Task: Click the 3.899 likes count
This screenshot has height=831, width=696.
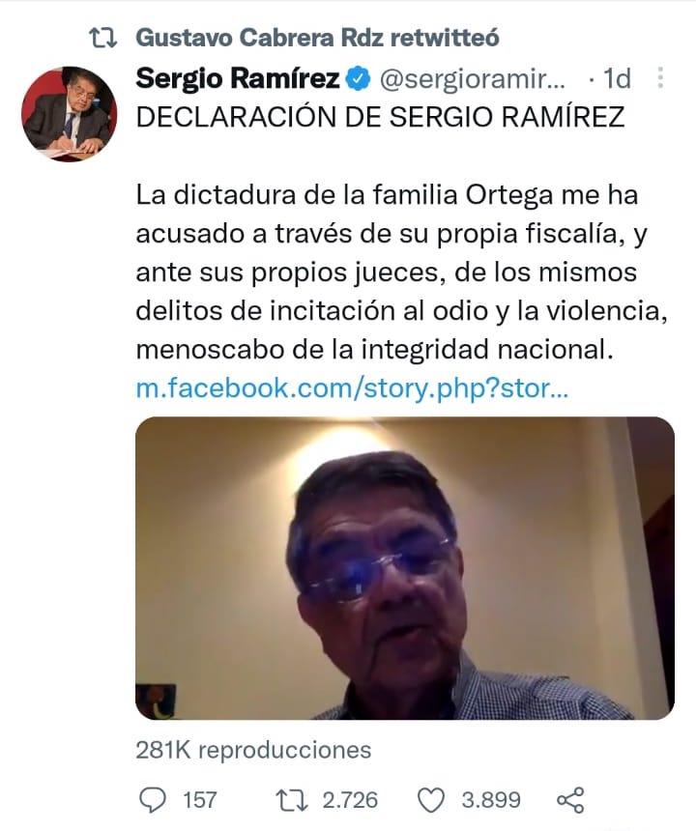Action: coord(491,800)
